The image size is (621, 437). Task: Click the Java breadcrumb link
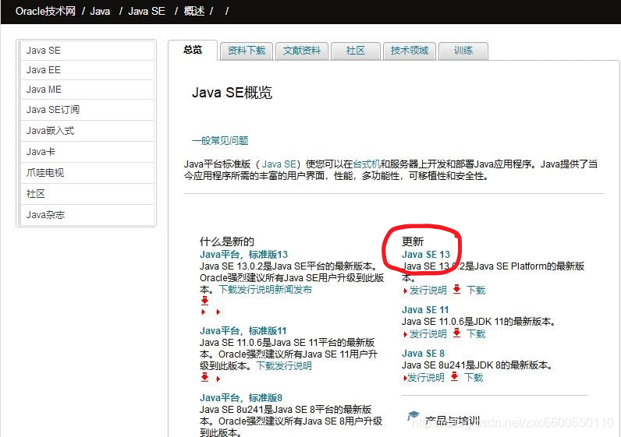pyautogui.click(x=100, y=11)
